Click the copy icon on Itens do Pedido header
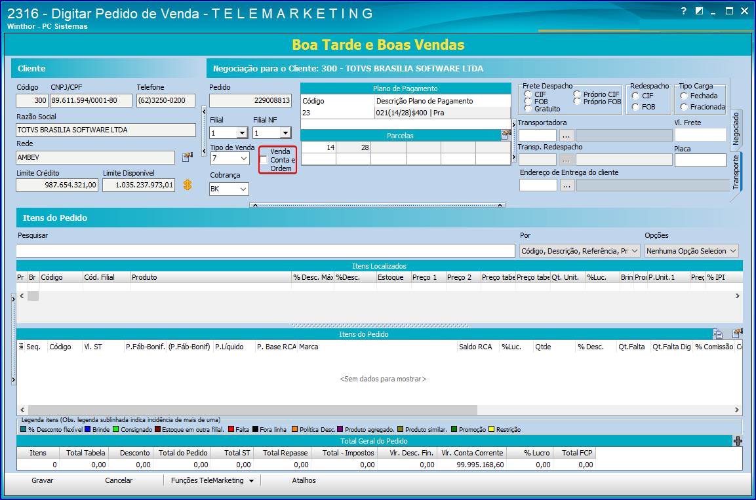 point(717,334)
